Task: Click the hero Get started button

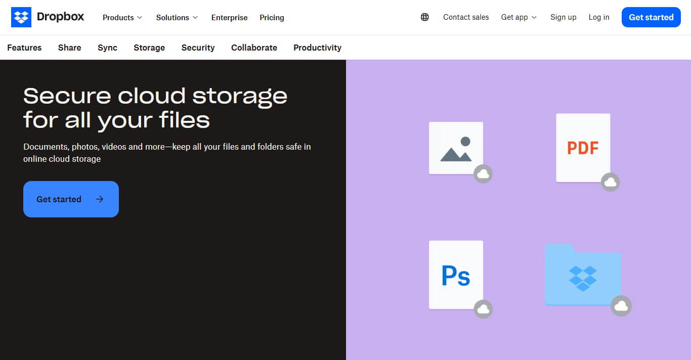Action: click(71, 199)
